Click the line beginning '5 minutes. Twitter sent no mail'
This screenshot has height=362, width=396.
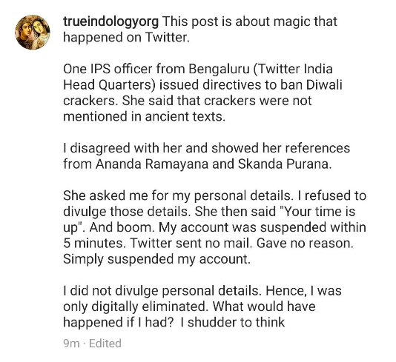point(208,244)
